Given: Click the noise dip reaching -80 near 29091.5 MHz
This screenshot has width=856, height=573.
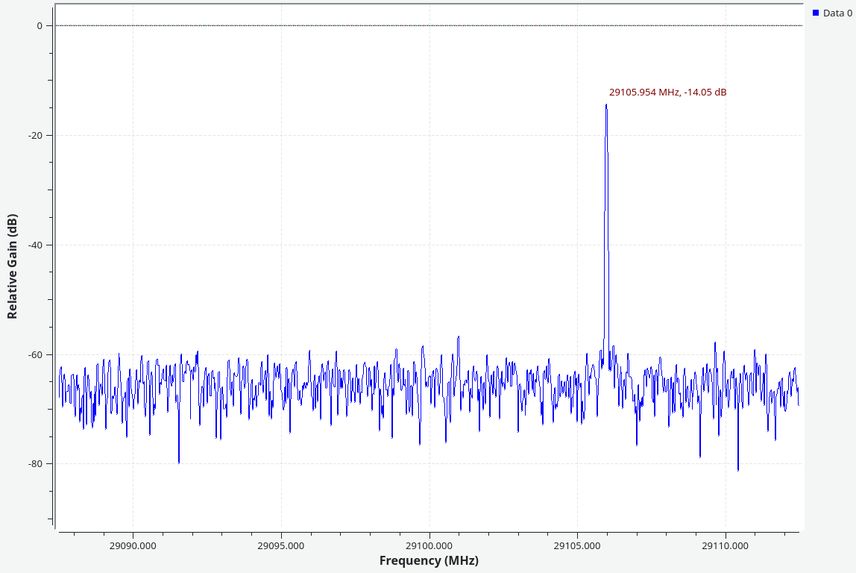Looking at the screenshot, I should point(179,462).
